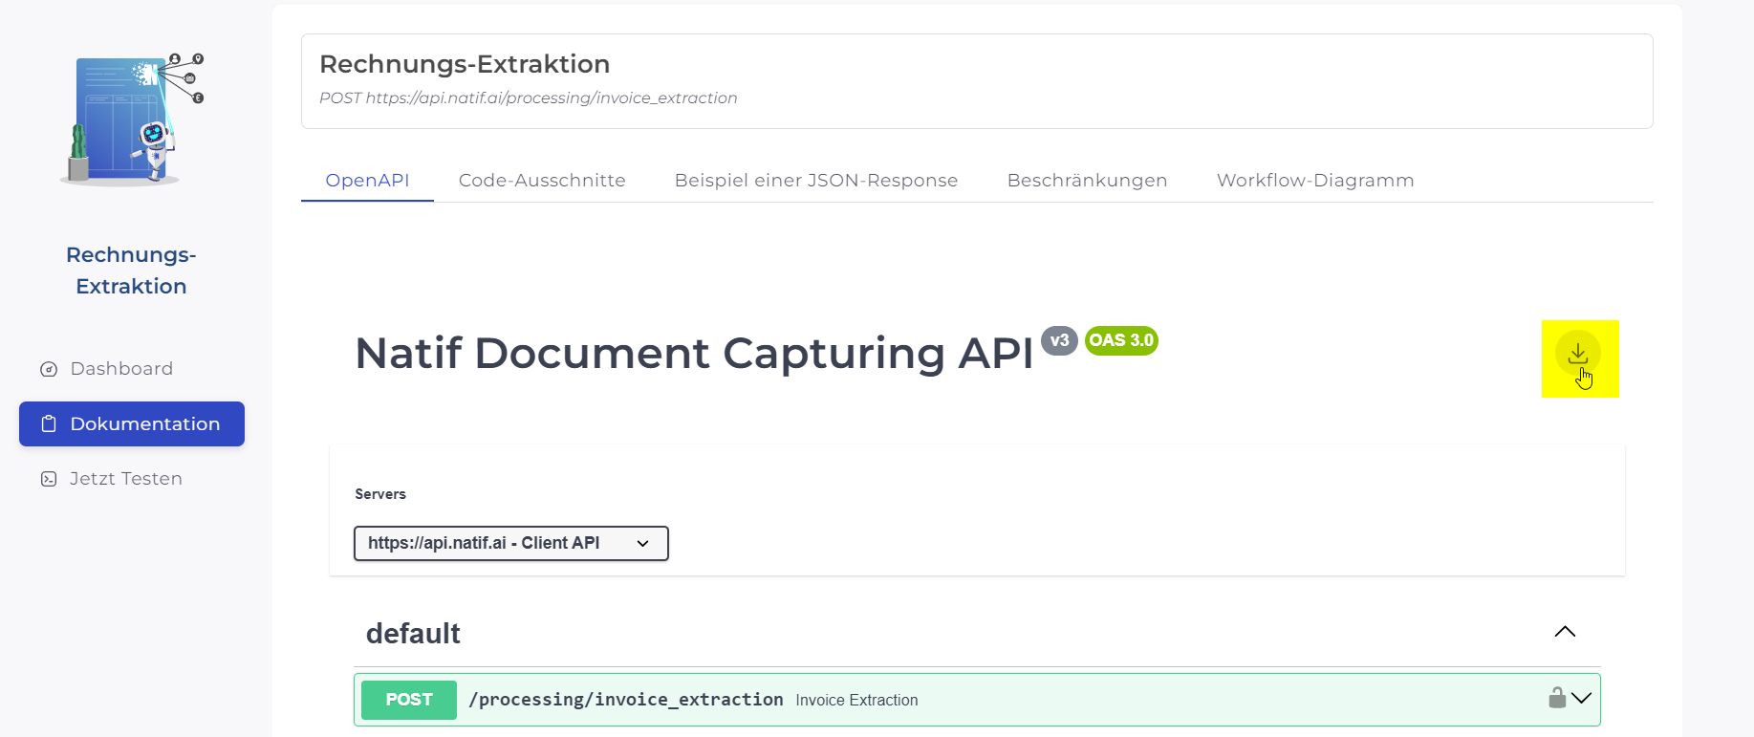Click the Natif Document Capturing API title

[694, 353]
